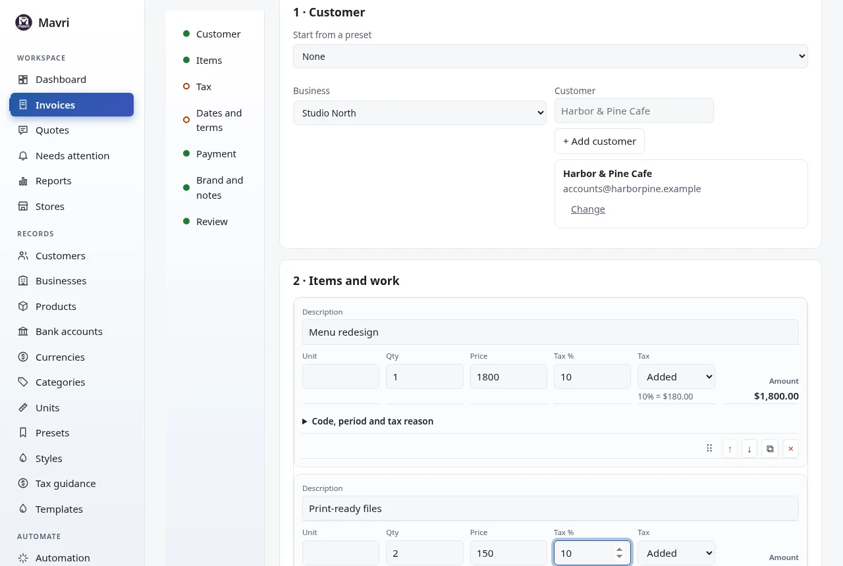The height and width of the screenshot is (566, 843).
Task: Open Dashboard via its sidebar icon
Action: (x=23, y=80)
